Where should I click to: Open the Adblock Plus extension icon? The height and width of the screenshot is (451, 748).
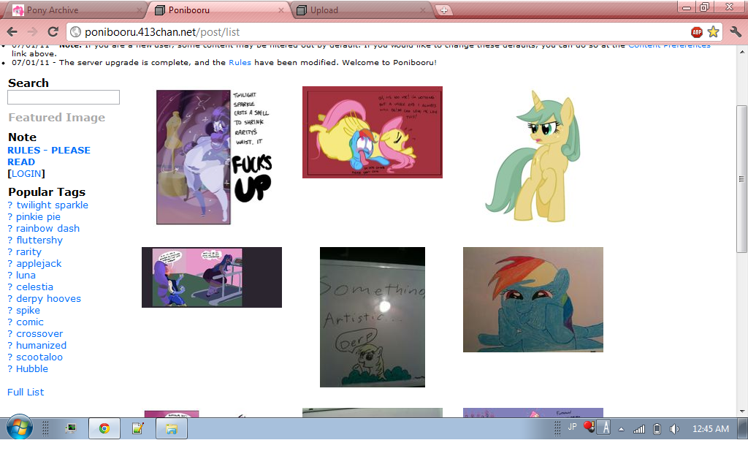coord(696,32)
